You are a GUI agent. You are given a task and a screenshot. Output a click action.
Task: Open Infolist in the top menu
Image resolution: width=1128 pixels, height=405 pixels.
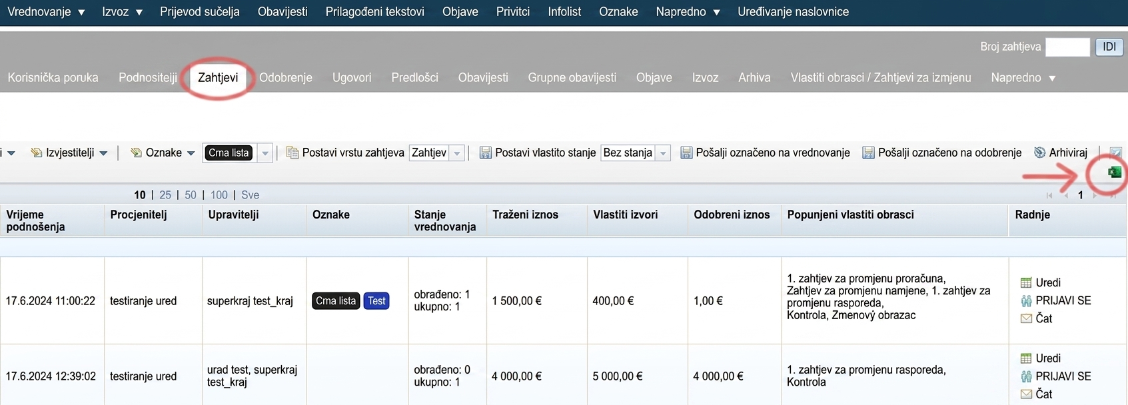(564, 12)
